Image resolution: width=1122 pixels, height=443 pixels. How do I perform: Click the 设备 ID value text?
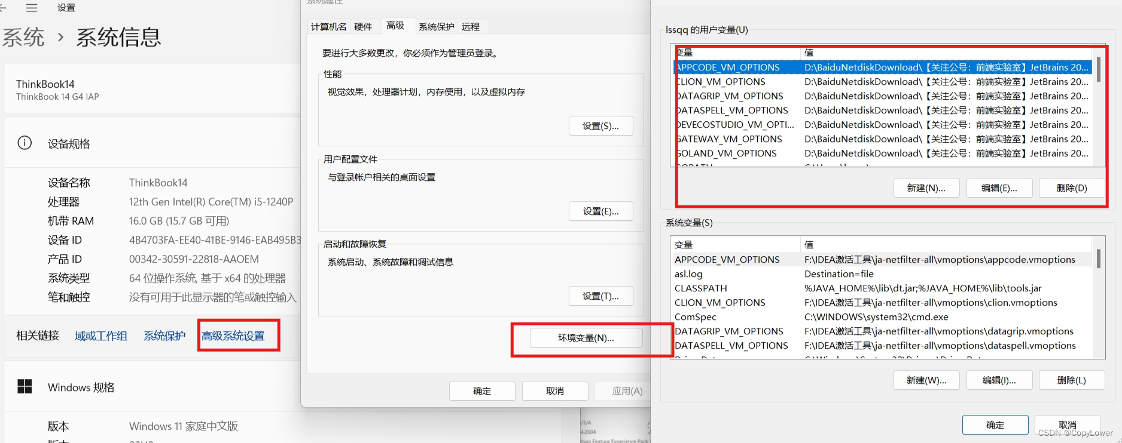pyautogui.click(x=215, y=240)
